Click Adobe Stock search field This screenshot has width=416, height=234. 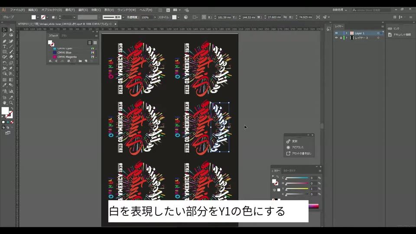pos(371,10)
